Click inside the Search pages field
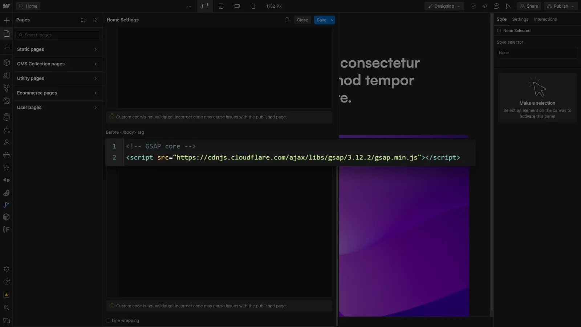The image size is (581, 327). point(57,35)
